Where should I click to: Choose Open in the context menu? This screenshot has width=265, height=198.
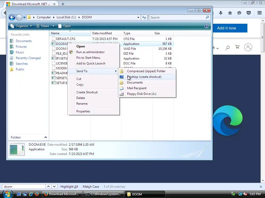coord(93,46)
